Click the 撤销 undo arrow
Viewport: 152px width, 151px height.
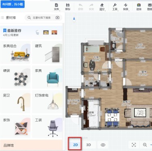click(x=80, y=5)
